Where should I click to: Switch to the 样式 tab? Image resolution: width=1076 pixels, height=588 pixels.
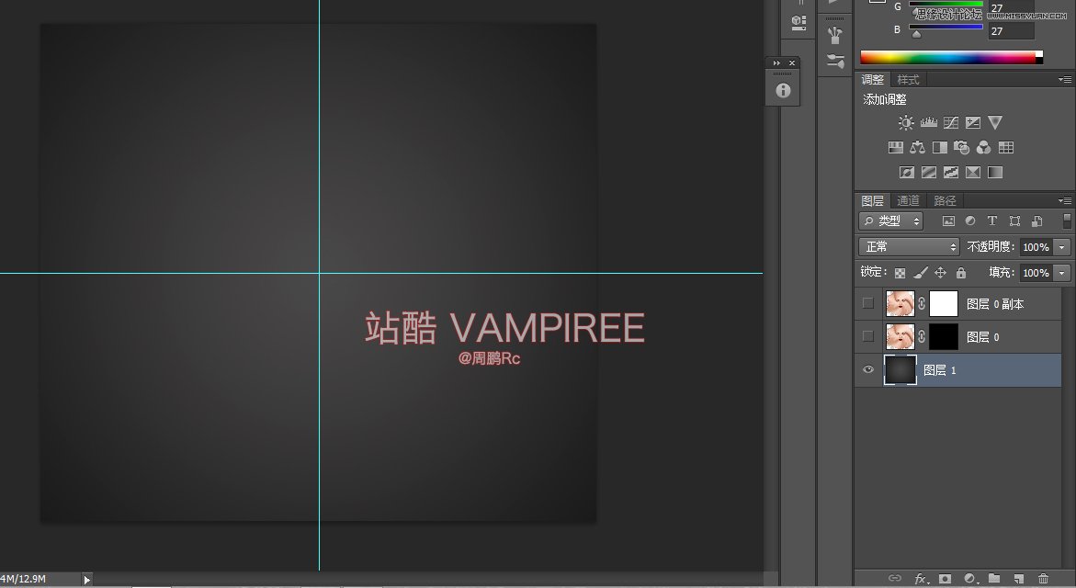tap(908, 80)
